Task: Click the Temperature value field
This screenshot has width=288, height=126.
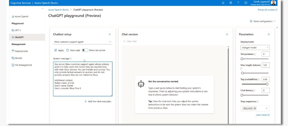Action: pyautogui.click(x=265, y=54)
